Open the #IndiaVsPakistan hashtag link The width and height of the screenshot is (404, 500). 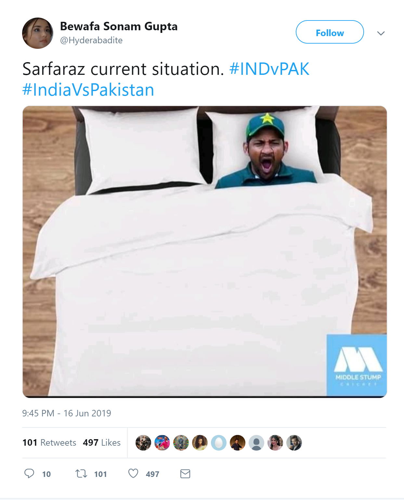88,90
